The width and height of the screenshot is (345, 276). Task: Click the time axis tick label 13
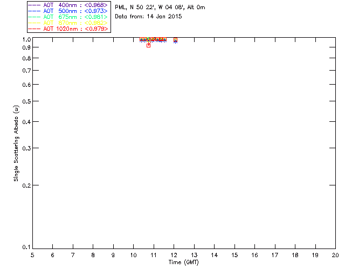tap(194, 255)
